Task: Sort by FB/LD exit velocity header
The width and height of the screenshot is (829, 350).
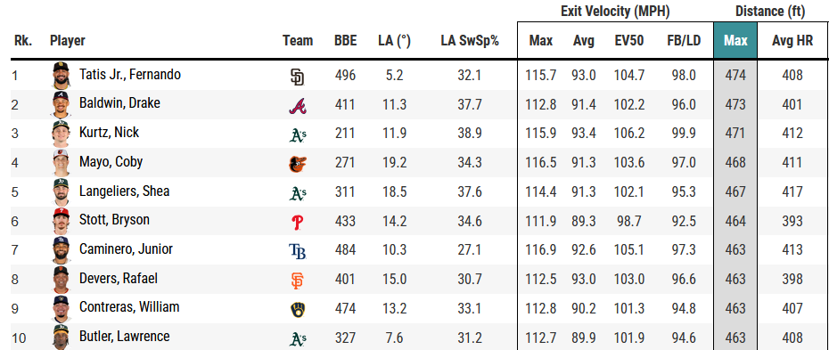Action: point(684,41)
